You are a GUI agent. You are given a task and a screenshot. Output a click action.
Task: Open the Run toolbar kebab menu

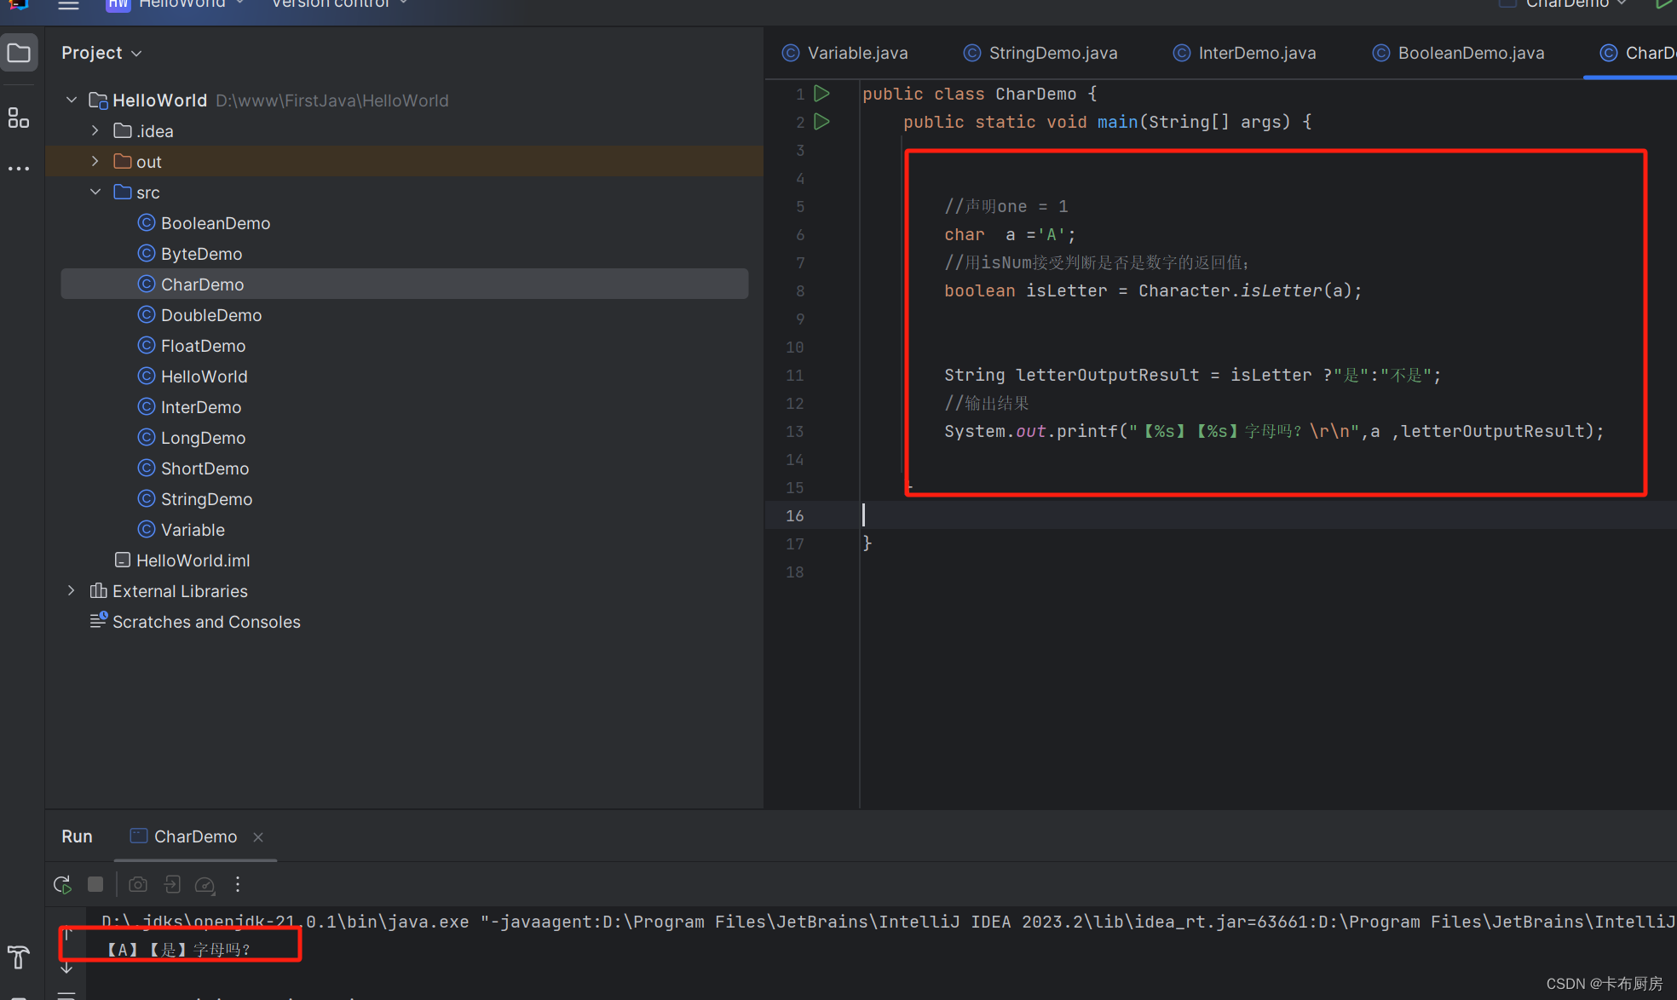237,884
